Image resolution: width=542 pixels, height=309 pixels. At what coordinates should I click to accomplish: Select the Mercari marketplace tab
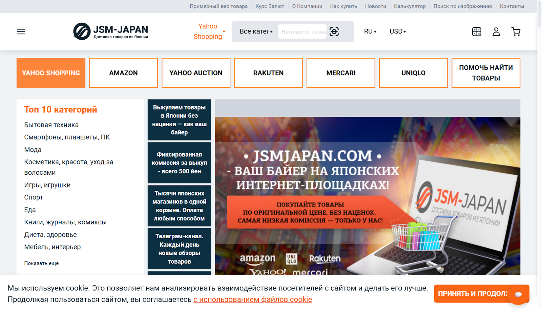pyautogui.click(x=341, y=73)
